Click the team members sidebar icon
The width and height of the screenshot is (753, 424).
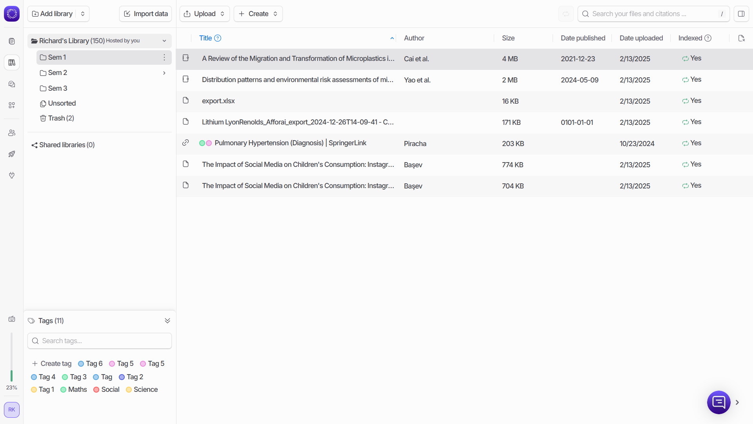tap(12, 133)
